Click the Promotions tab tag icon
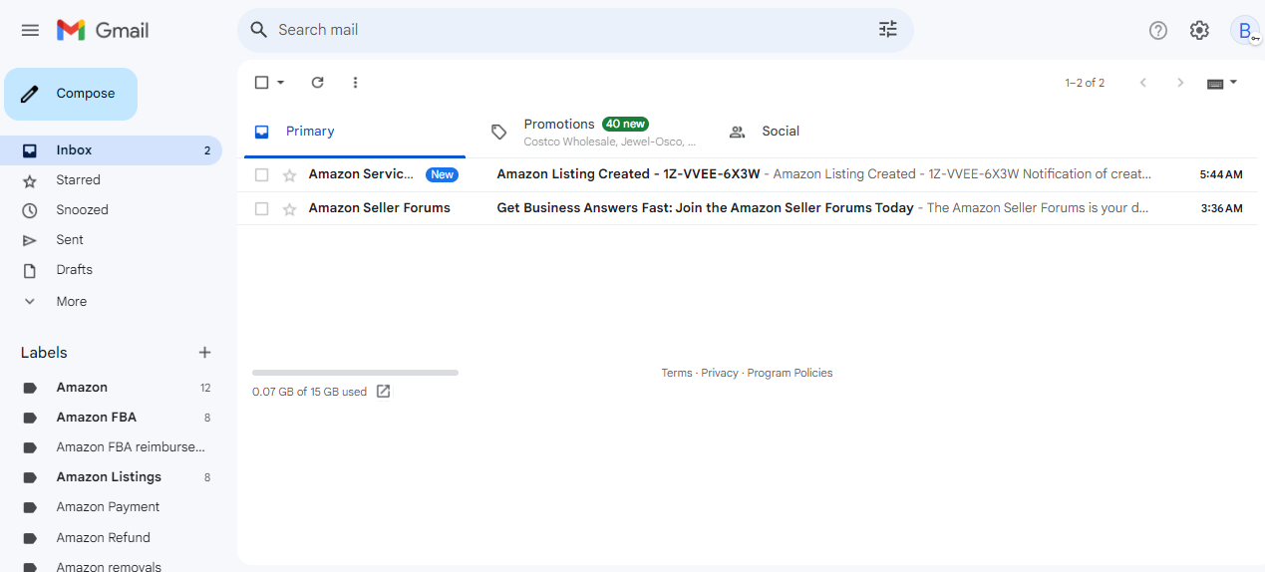1265x572 pixels. click(499, 132)
